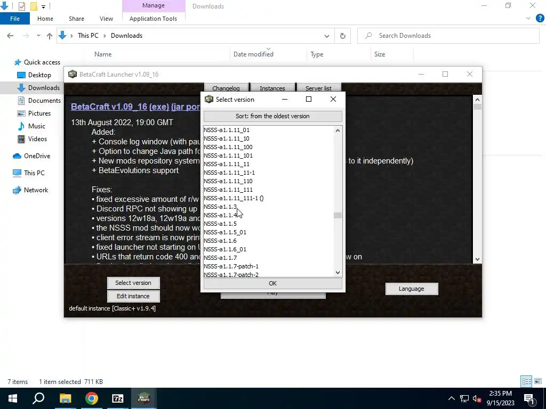Open Quick access in navigation pane
Image resolution: width=546 pixels, height=409 pixels.
coord(42,62)
